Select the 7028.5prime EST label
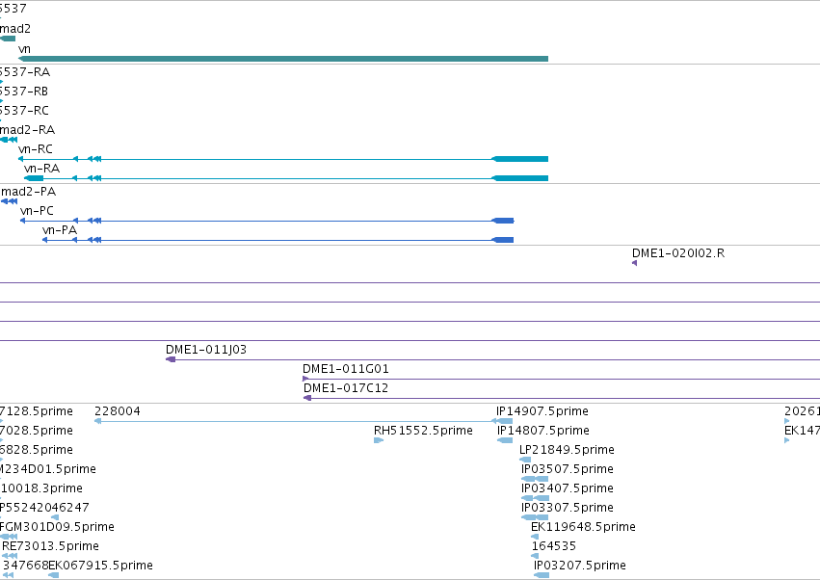 tap(37, 431)
